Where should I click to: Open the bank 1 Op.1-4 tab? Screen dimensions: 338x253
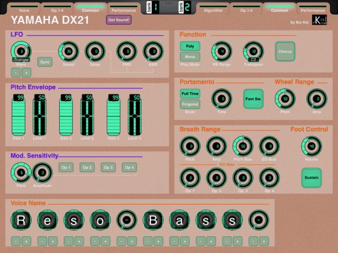pyautogui.click(x=57, y=9)
